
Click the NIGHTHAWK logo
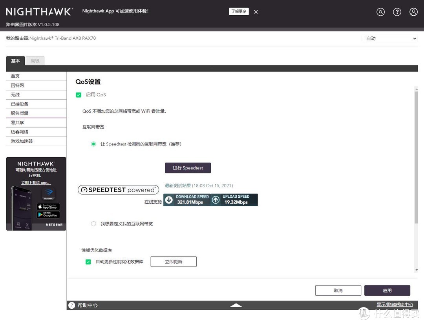point(39,11)
